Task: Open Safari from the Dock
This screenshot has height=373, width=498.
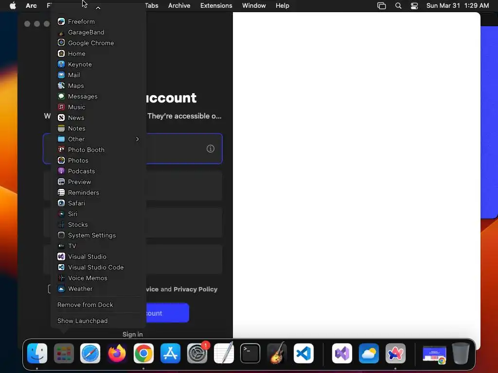Action: tap(90, 353)
